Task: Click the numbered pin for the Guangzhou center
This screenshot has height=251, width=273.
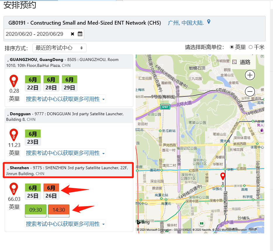Action: click(x=14, y=81)
